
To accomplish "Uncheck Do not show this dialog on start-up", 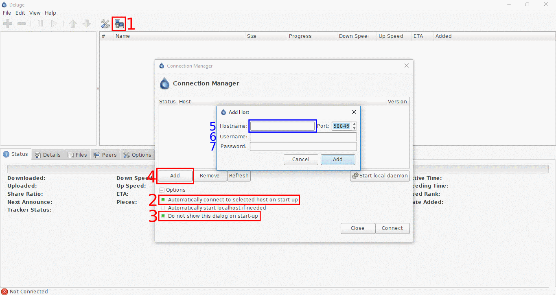I will tap(163, 216).
